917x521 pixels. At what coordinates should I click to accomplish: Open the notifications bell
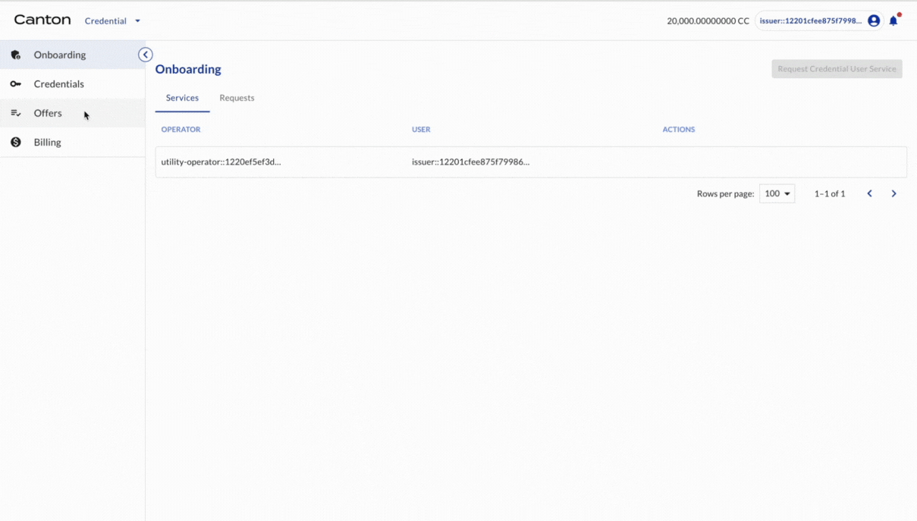coord(893,21)
